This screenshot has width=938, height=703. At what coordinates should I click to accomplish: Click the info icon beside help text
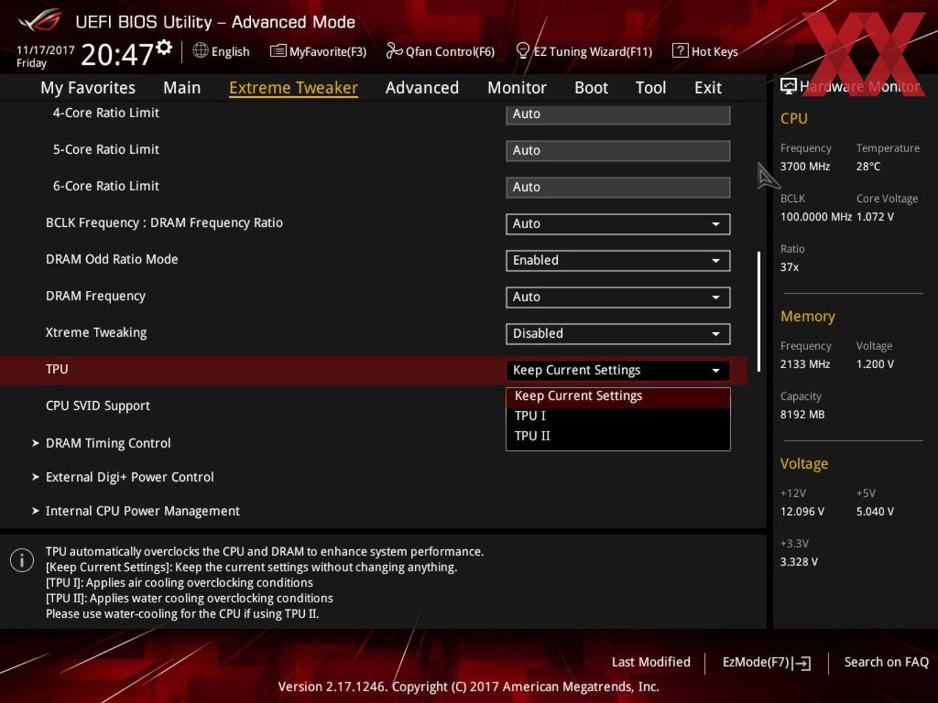point(22,560)
